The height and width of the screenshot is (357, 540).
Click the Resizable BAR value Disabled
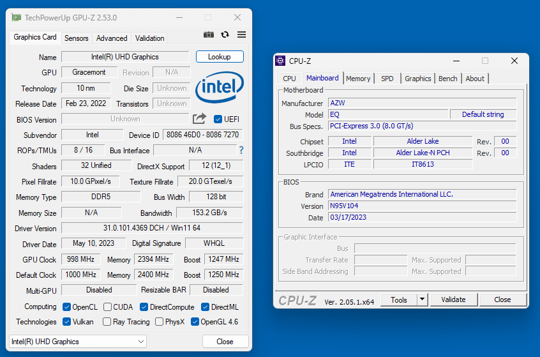pyautogui.click(x=216, y=290)
